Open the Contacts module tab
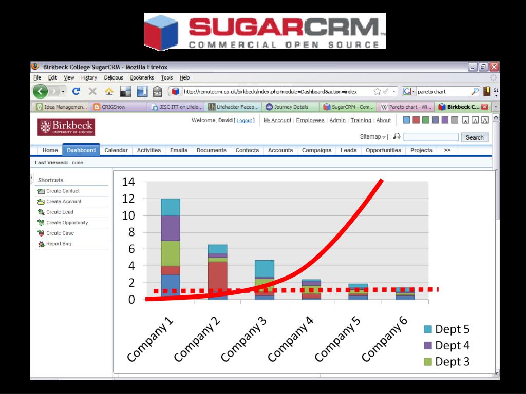This screenshot has width=526, height=394. click(247, 150)
